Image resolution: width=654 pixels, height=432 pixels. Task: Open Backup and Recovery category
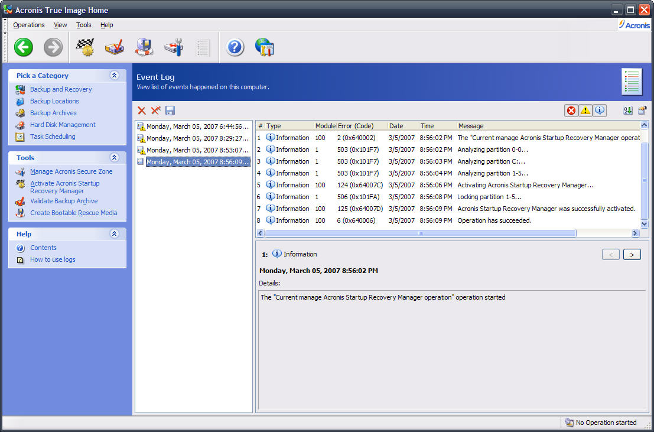click(61, 89)
